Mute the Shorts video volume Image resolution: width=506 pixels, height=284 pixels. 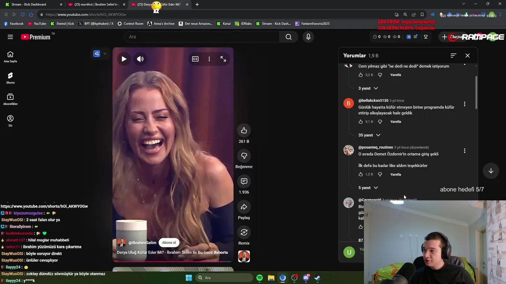[x=140, y=59]
